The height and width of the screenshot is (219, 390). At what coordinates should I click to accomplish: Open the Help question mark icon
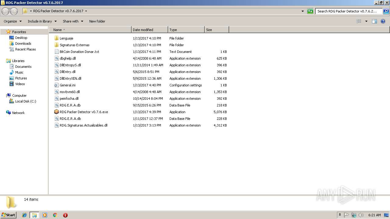[x=383, y=21]
